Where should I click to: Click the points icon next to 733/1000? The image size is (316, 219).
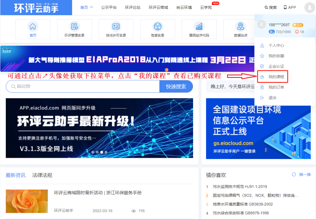272,32
